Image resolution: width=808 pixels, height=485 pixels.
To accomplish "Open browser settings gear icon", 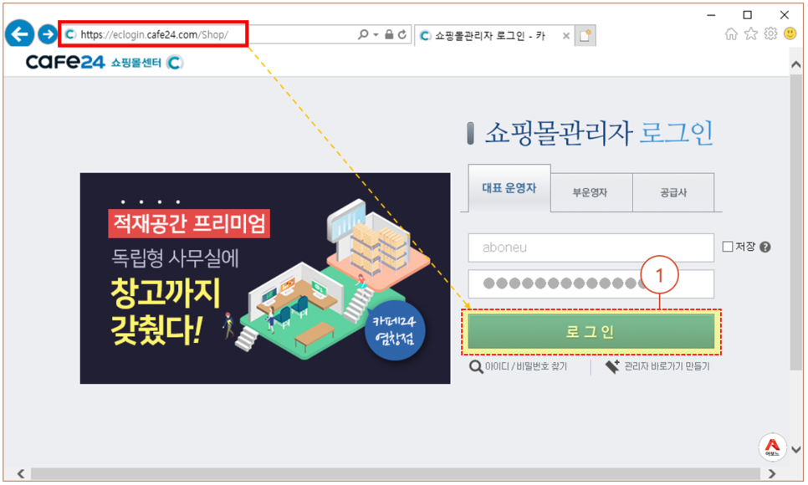I will point(770,34).
